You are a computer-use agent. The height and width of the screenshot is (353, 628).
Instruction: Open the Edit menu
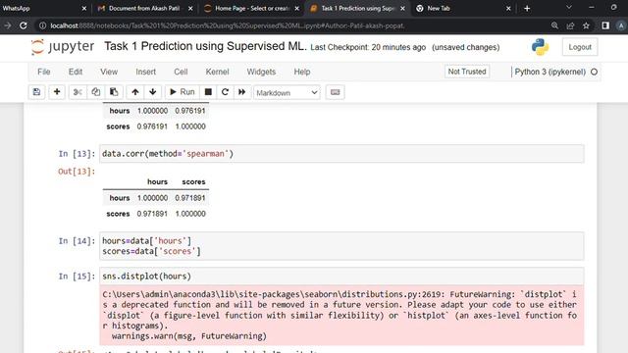pos(76,72)
